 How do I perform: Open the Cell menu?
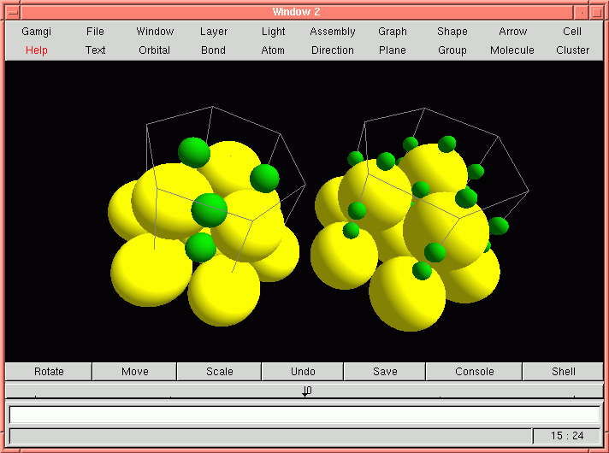pos(572,32)
